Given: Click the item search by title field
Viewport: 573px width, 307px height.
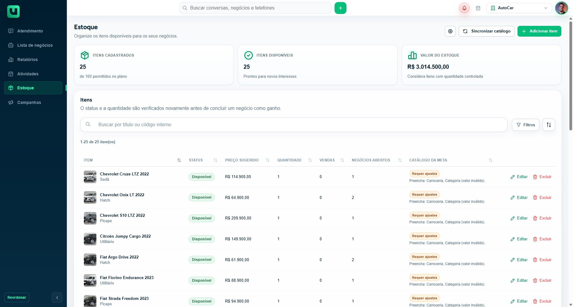Looking at the screenshot, I should [x=294, y=125].
